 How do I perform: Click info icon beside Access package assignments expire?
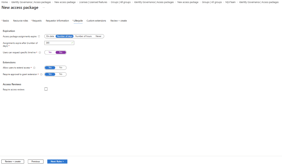[39, 36]
